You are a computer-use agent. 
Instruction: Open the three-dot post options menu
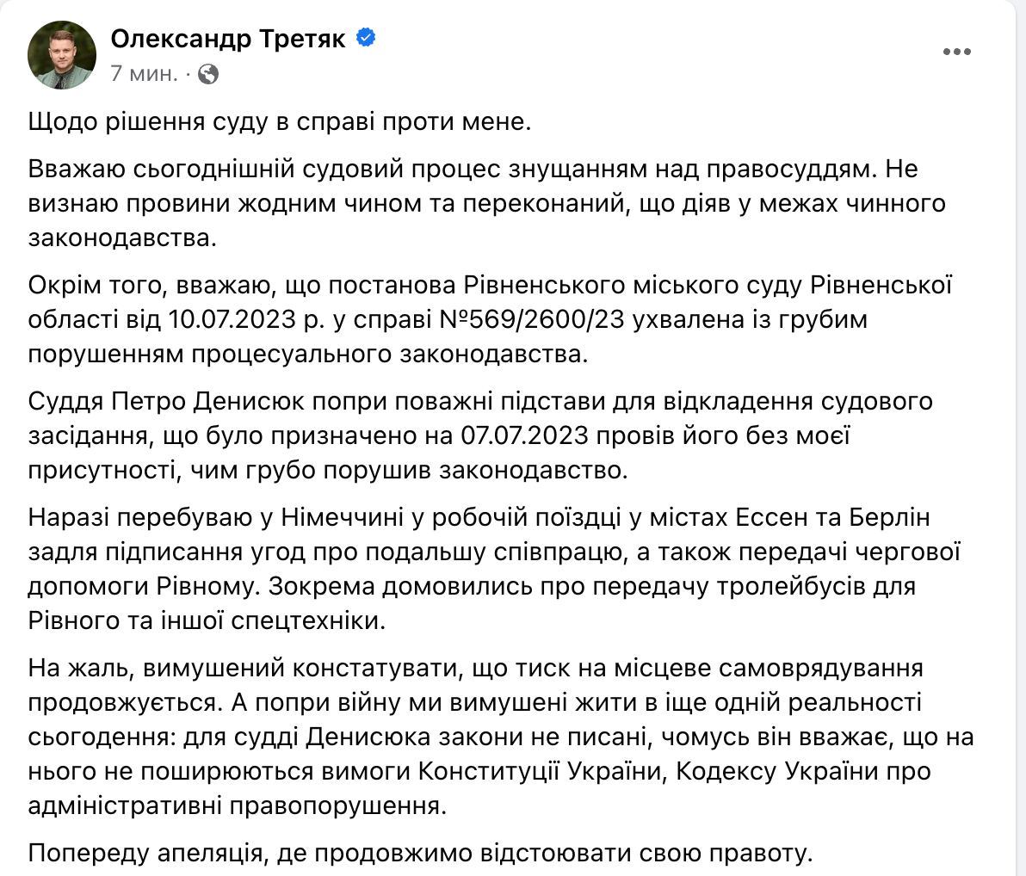(x=957, y=52)
